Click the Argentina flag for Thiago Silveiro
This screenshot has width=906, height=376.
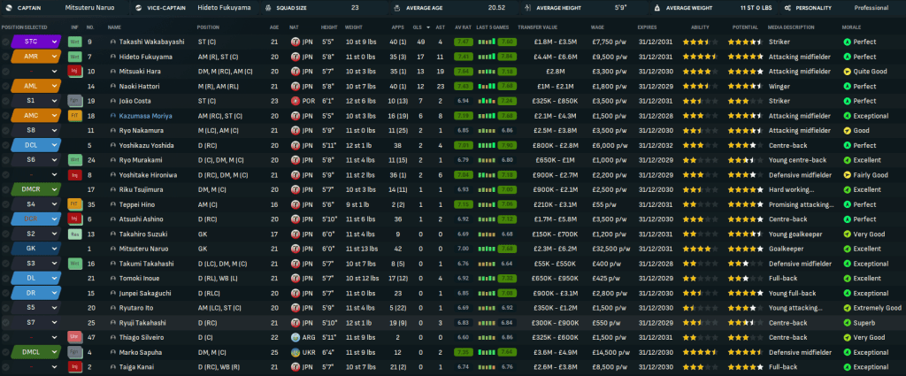tap(294, 337)
